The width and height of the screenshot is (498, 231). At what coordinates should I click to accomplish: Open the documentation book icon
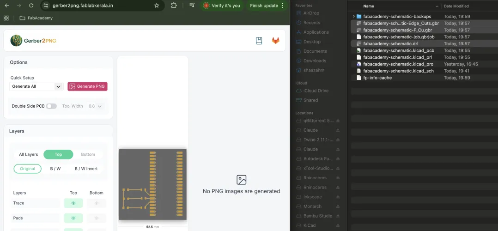[259, 41]
